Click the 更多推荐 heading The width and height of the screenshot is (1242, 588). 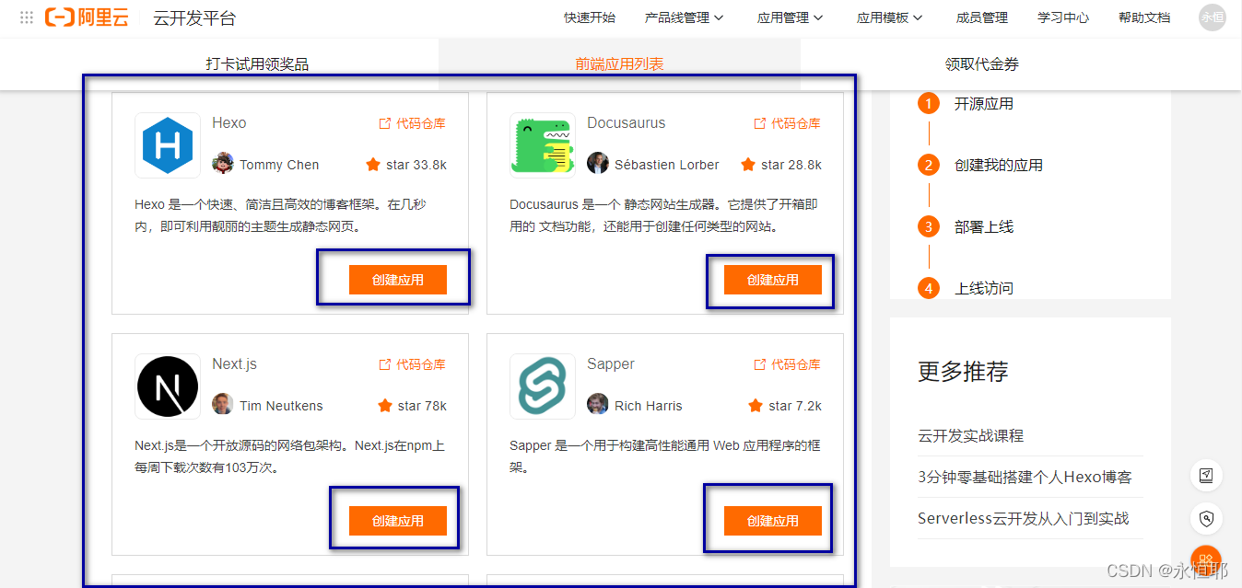click(963, 372)
